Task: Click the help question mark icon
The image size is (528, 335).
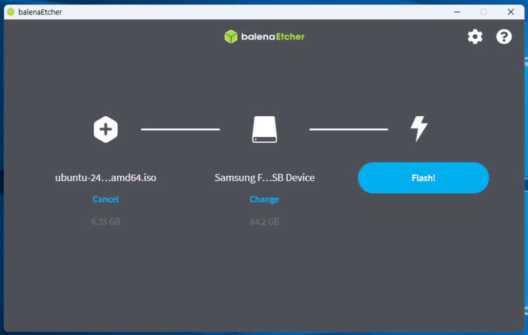Action: coord(504,37)
